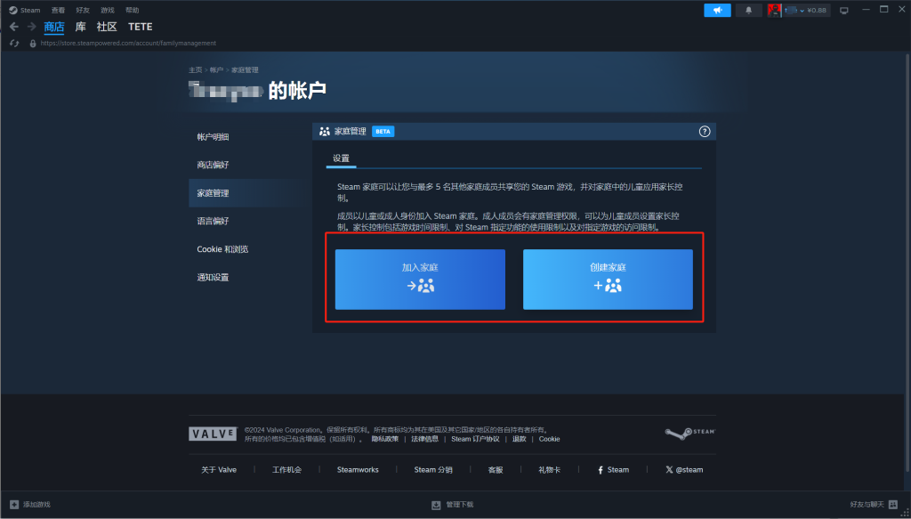Enter Big Picture mode via monitor icon

coord(844,11)
